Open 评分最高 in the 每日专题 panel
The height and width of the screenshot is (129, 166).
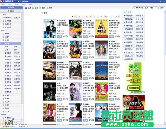(x=140, y=16)
